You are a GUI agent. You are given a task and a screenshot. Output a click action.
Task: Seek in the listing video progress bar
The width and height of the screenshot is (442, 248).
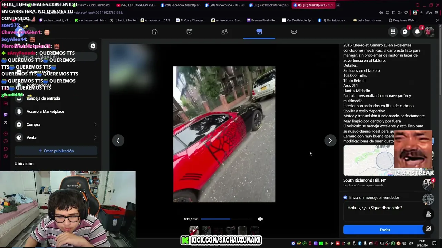pos(227,219)
